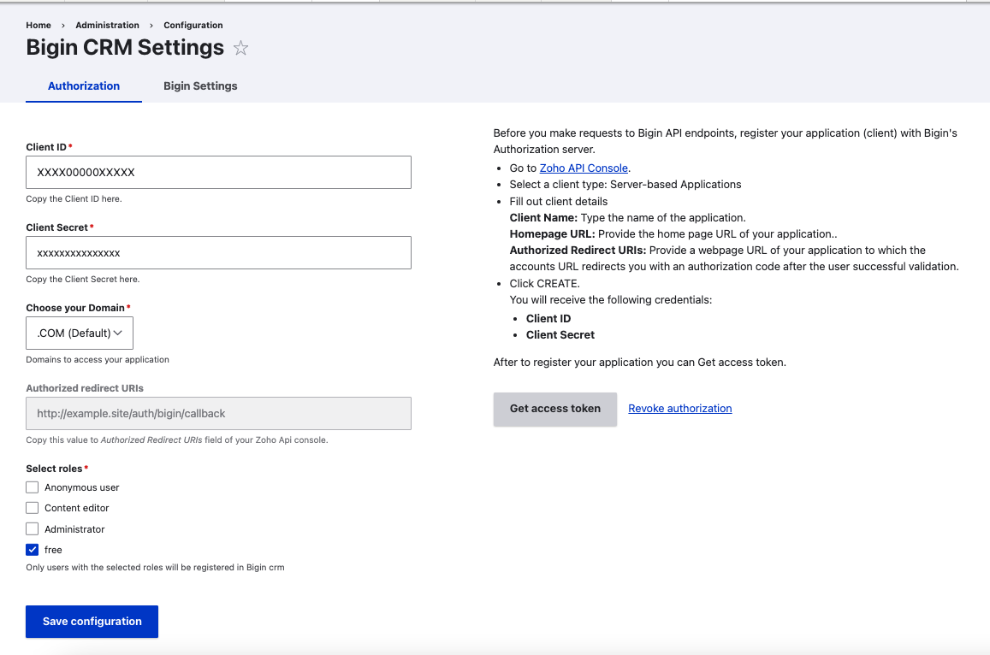Viewport: 990px width, 655px height.
Task: Select the Authorization tab
Action: click(84, 86)
